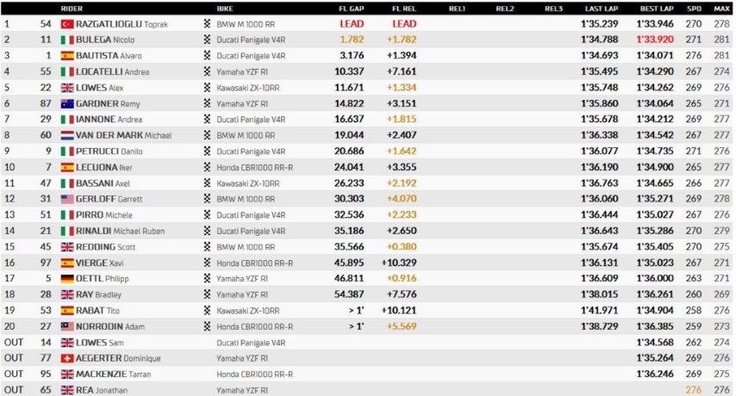Click the Netherlands flag by Van der Mark

(67, 135)
